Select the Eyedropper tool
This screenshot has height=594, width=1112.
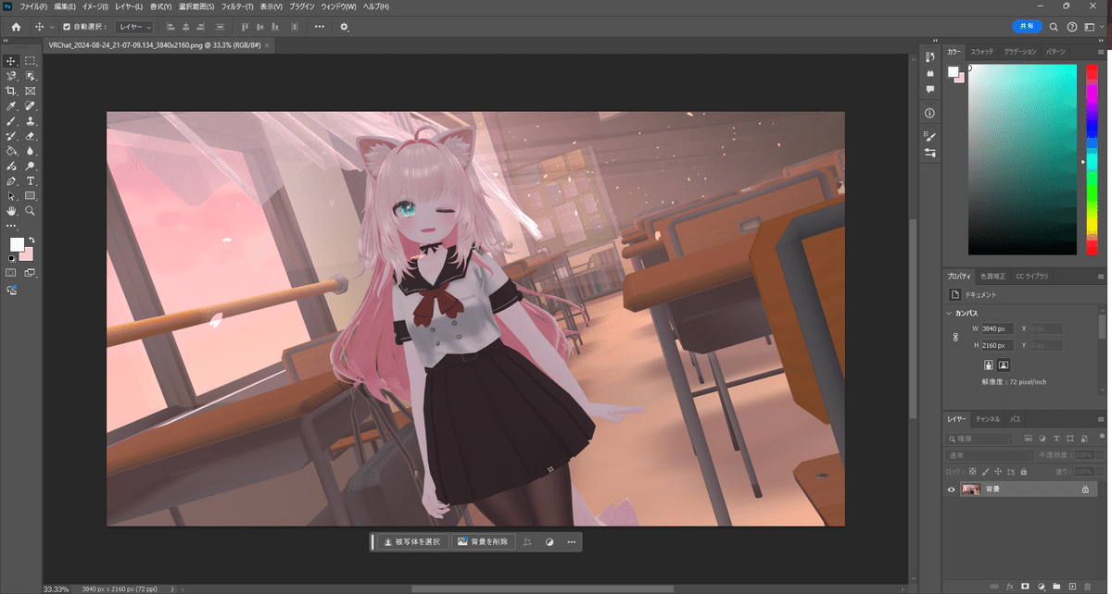point(11,105)
